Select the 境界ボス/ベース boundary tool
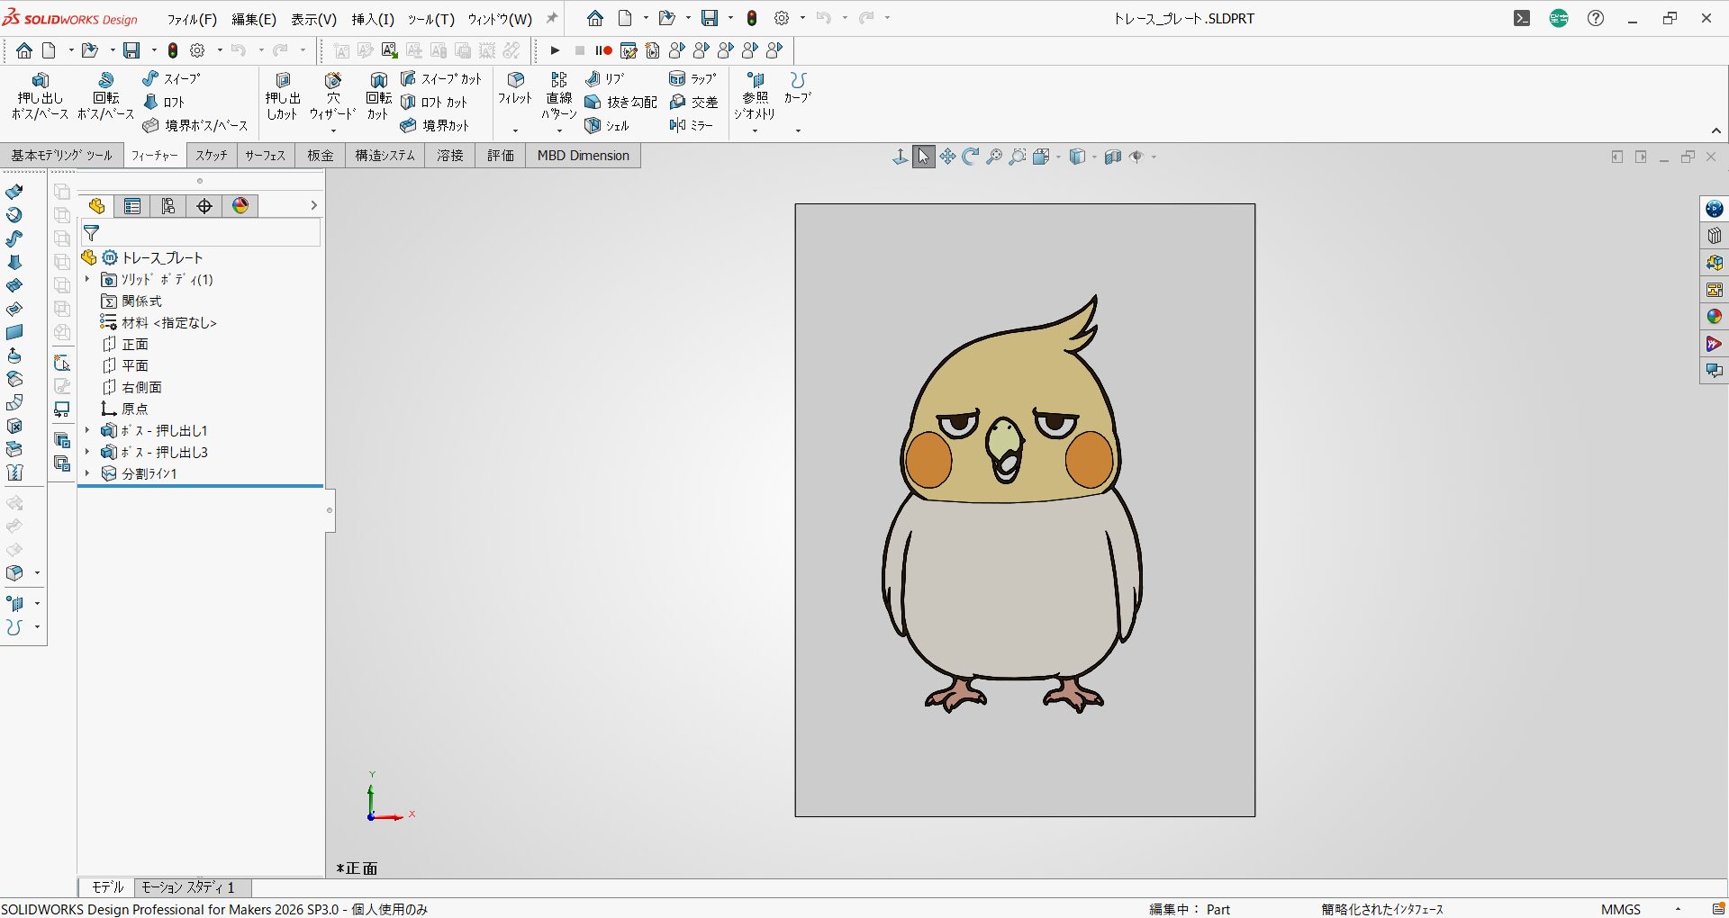1729x918 pixels. [195, 126]
